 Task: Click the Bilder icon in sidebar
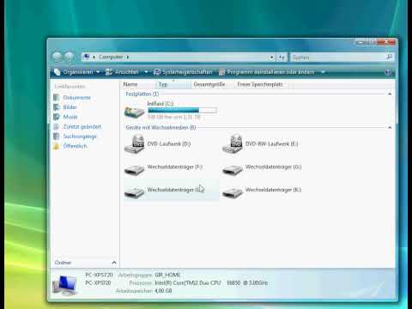[57, 107]
